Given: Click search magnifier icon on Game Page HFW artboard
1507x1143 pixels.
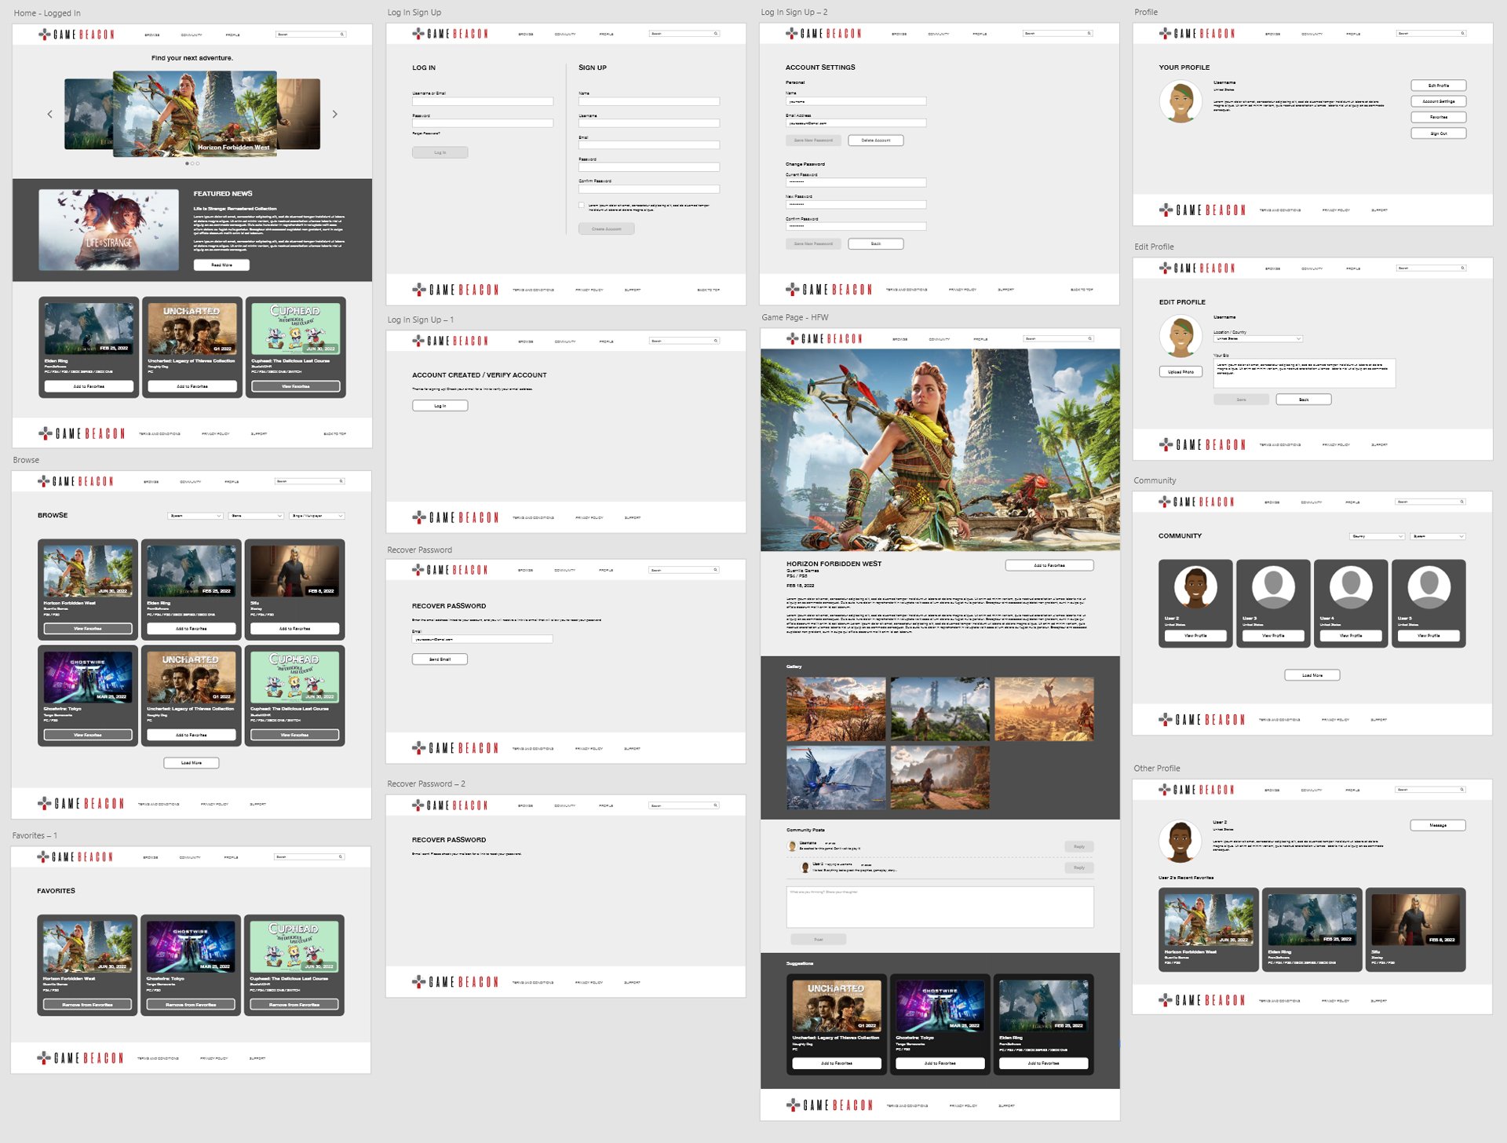Looking at the screenshot, I should 1089,339.
